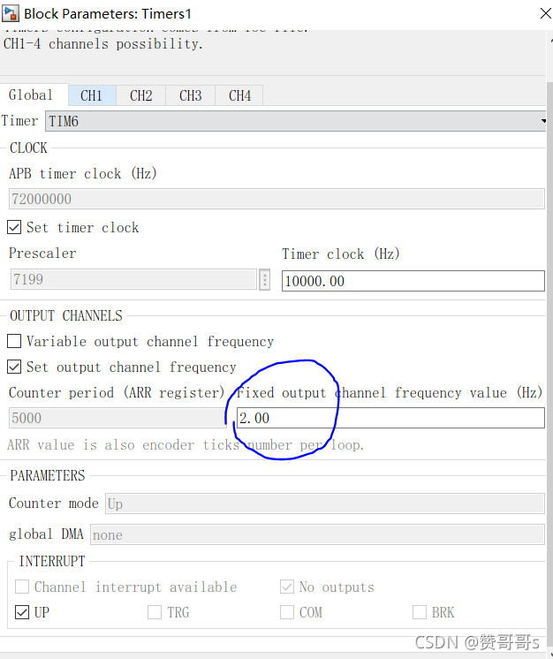
Task: Select the CH4 tab
Action: (239, 95)
